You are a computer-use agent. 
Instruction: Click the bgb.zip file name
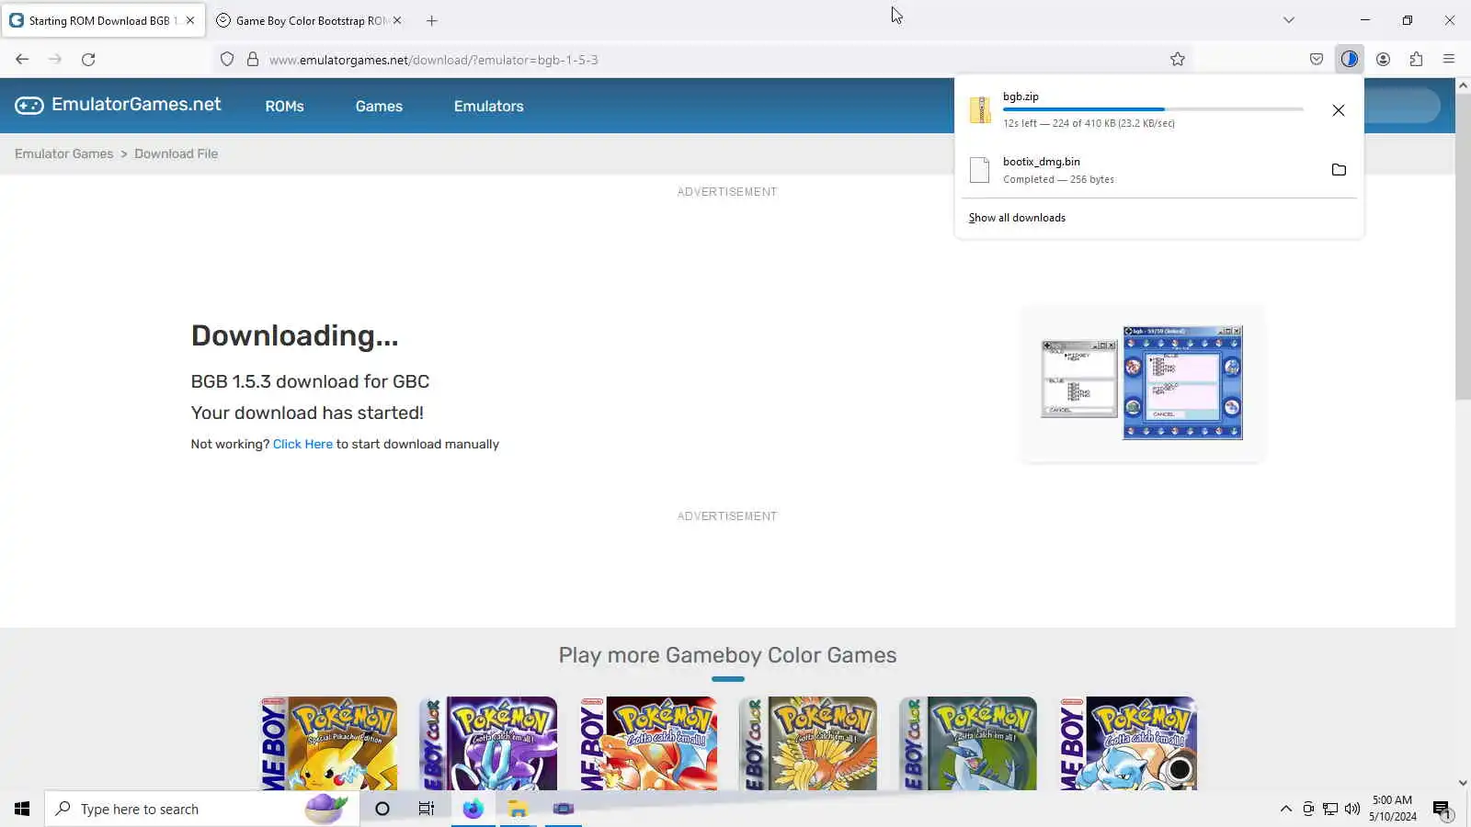(x=1021, y=96)
